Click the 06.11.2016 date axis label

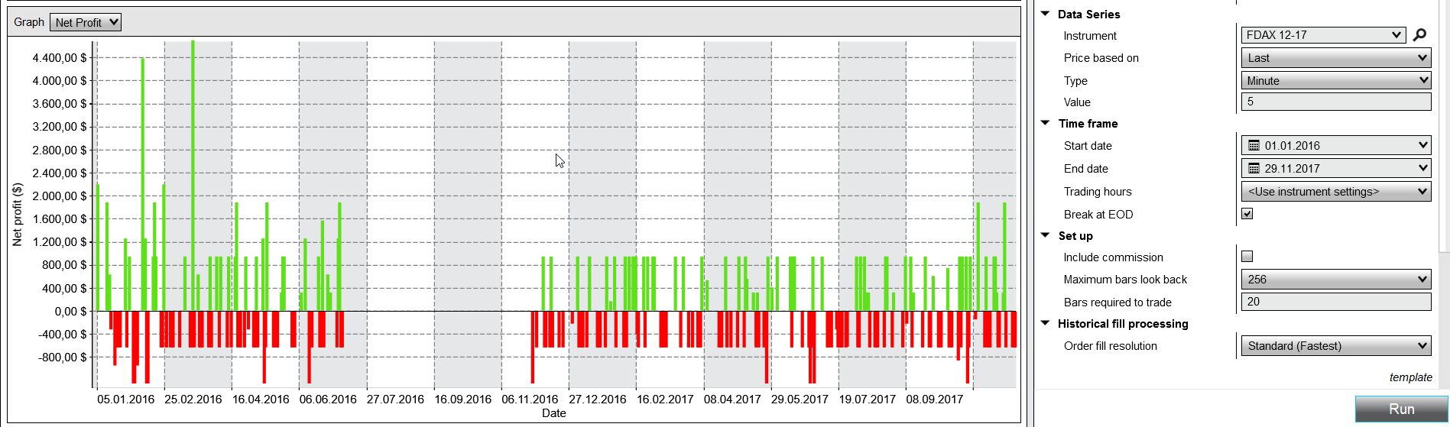[x=530, y=399]
